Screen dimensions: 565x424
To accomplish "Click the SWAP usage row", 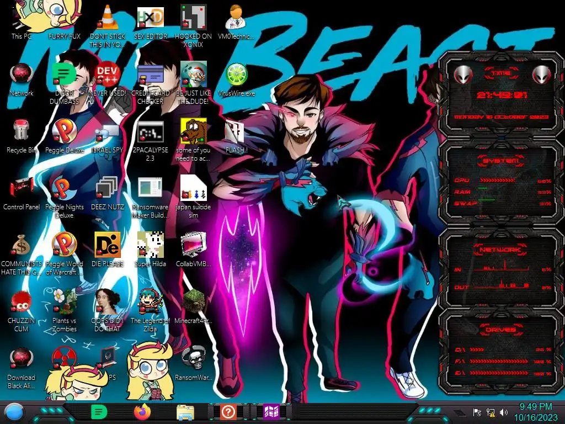I will click(x=502, y=203).
